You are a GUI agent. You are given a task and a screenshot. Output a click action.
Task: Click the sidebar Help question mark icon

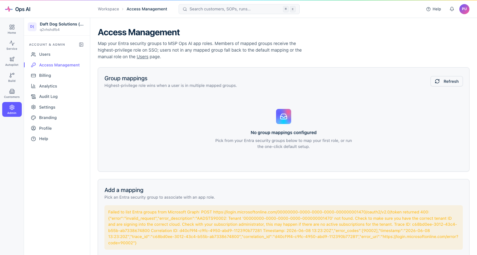click(x=33, y=139)
